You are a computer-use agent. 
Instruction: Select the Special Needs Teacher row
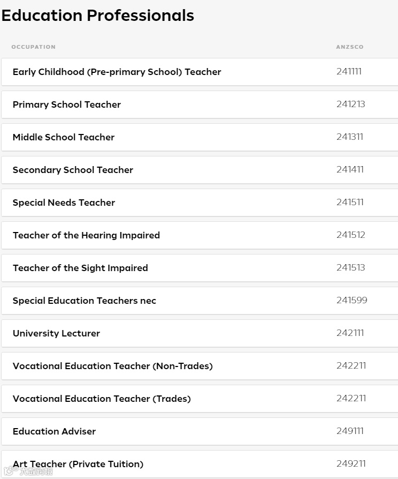pyautogui.click(x=64, y=203)
